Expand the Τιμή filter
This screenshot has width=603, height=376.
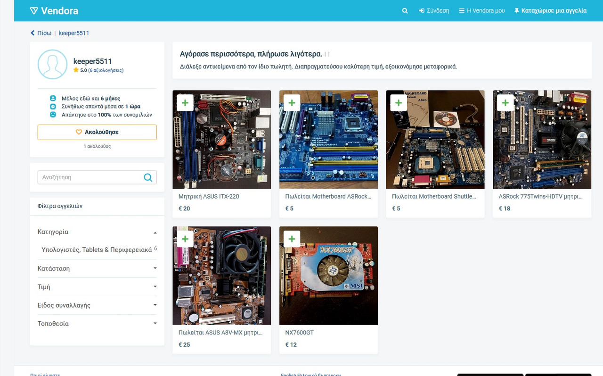pos(97,287)
